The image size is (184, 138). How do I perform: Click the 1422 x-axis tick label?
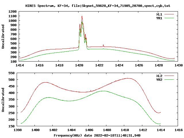point(99,65)
